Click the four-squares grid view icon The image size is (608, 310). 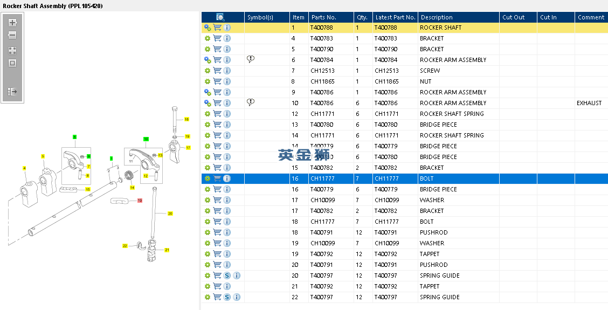12,51
